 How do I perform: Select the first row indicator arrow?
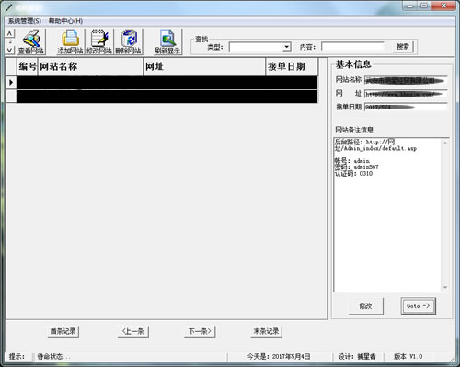pos(11,83)
